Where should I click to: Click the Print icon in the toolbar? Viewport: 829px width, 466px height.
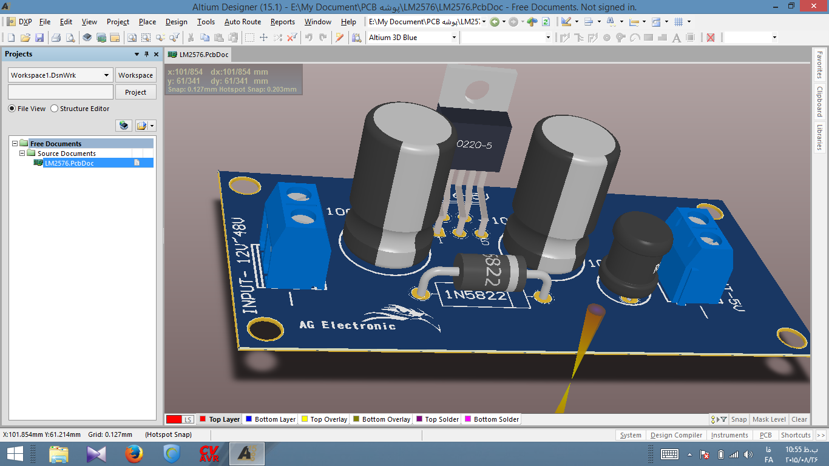(56, 38)
